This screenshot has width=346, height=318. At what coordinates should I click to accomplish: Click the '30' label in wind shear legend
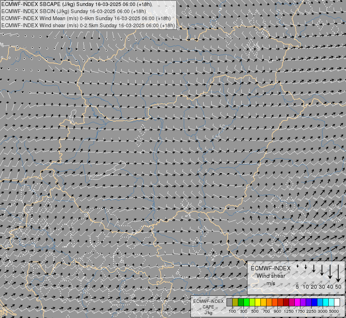322,287
